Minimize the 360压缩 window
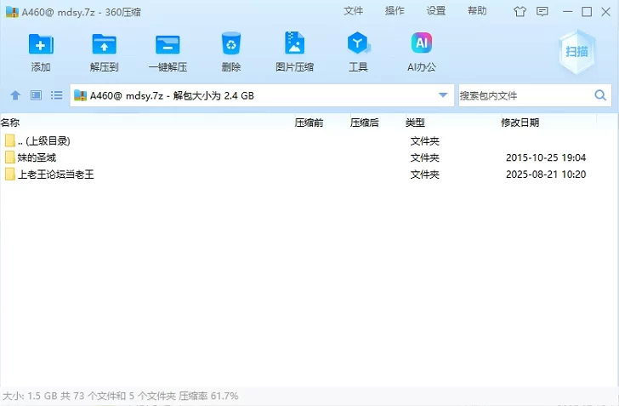Image resolution: width=619 pixels, height=406 pixels. [568, 11]
